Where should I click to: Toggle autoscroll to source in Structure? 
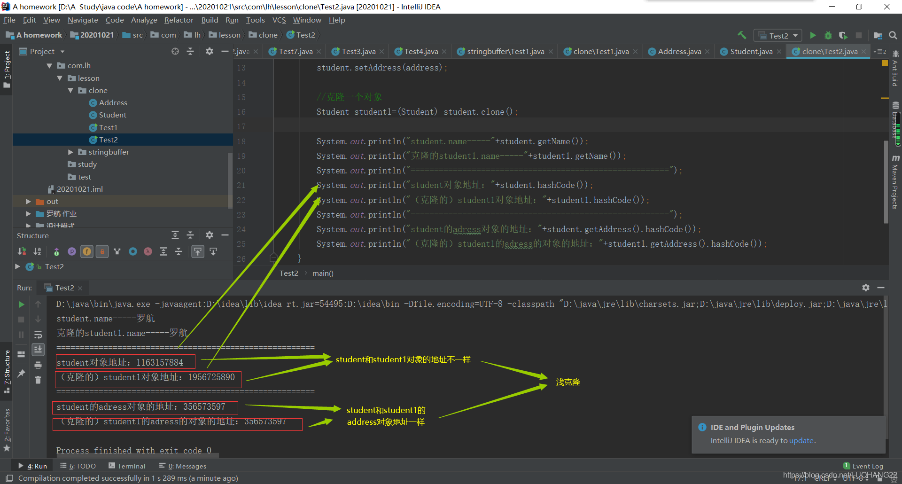click(x=198, y=251)
